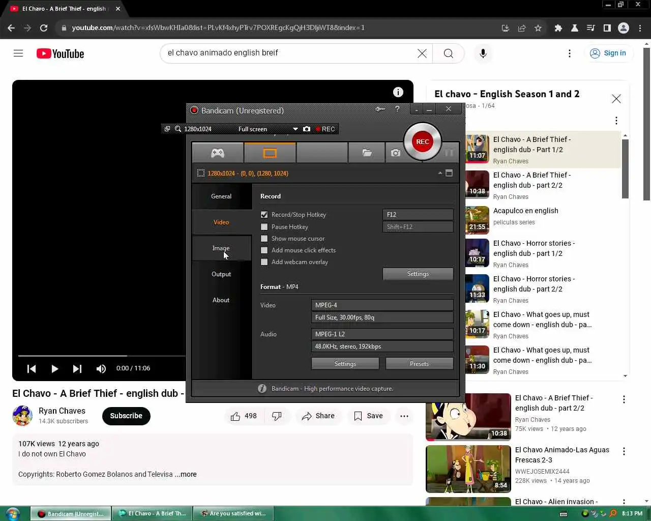Image resolution: width=651 pixels, height=521 pixels.
Task: Open YouTube settings three-dot menu
Action: 570,53
